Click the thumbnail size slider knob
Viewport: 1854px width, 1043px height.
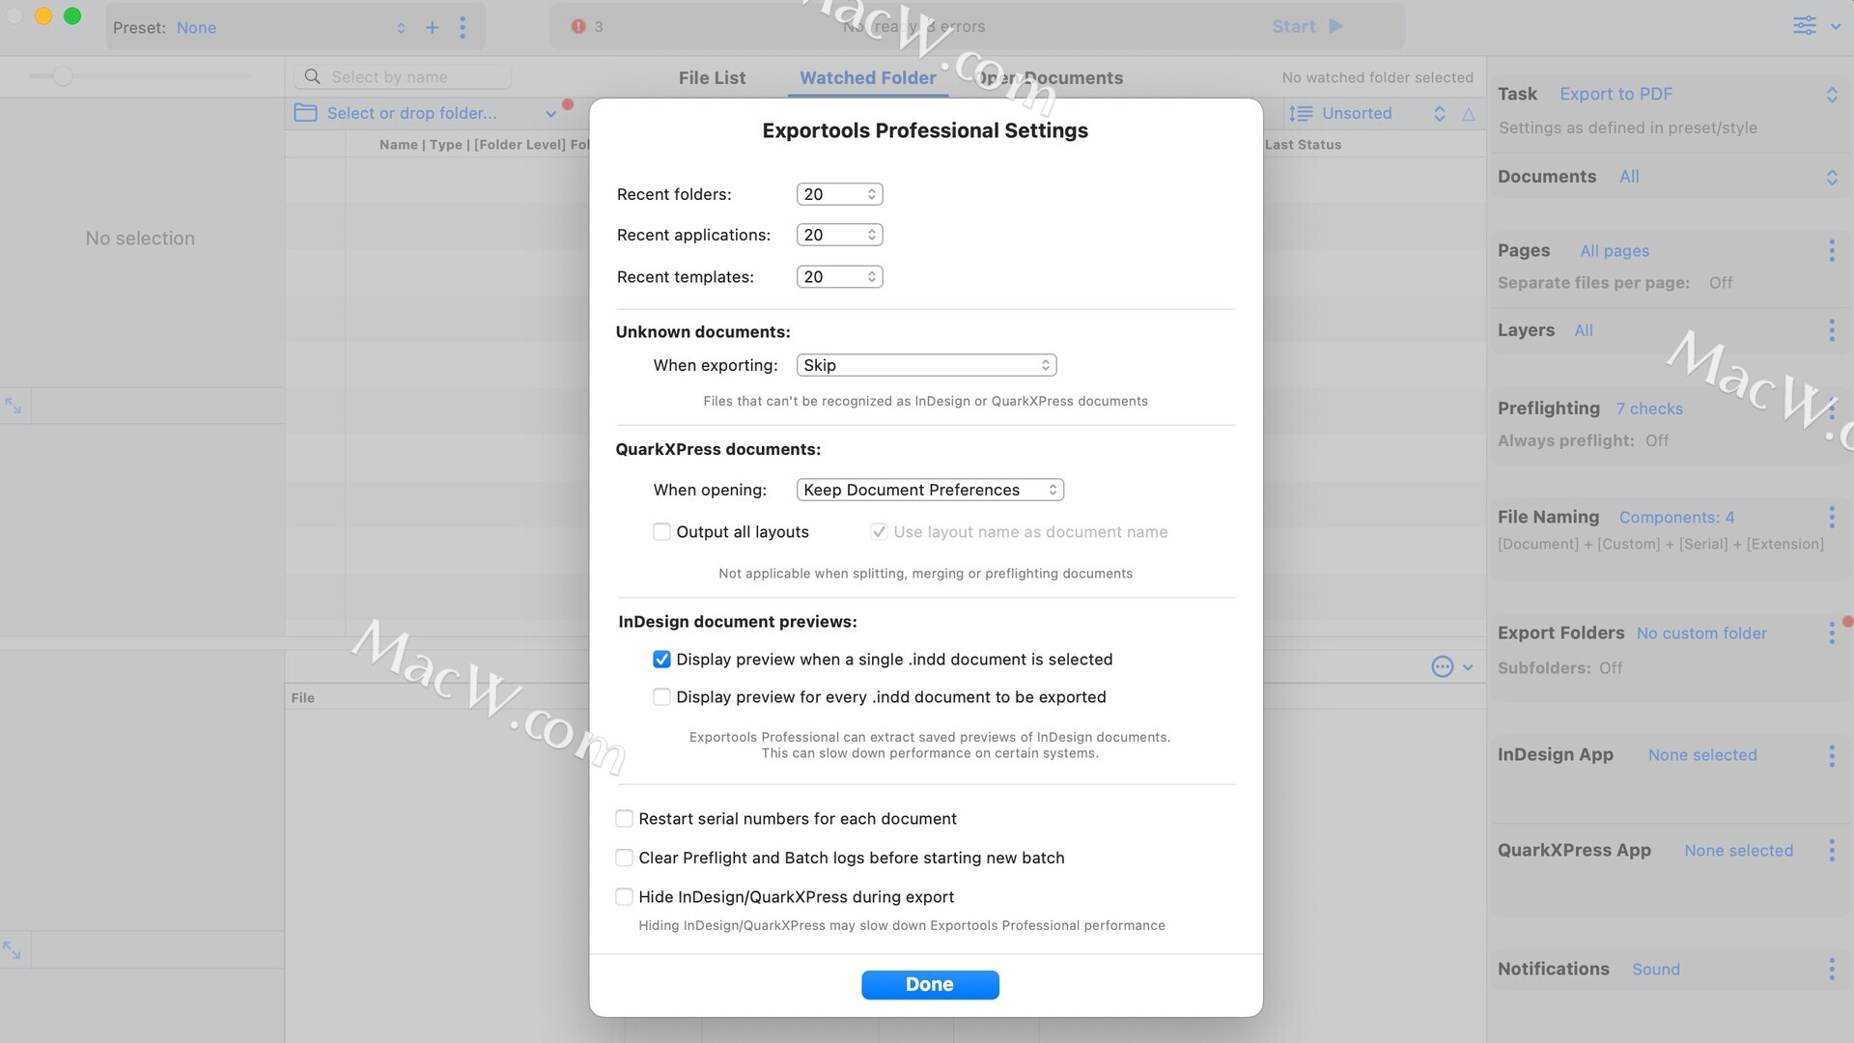(x=63, y=75)
